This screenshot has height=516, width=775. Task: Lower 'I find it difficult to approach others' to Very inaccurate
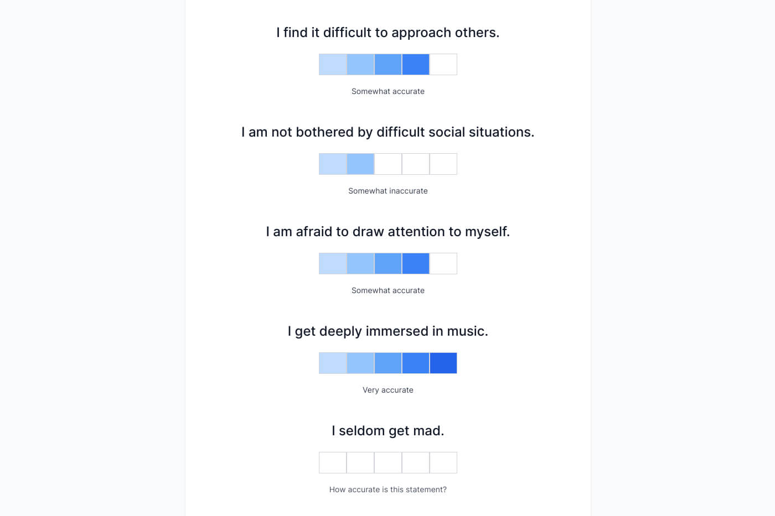(x=333, y=64)
